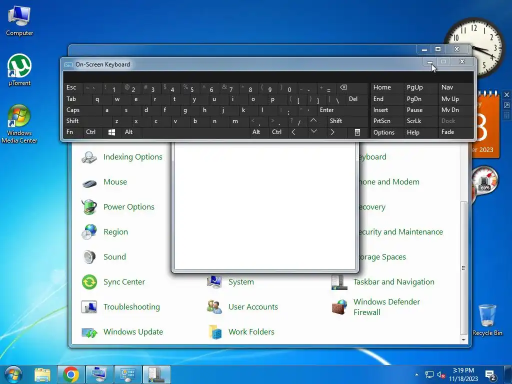Screen dimensions: 512x384
Task: Click the Indexing Options icon
Action: (x=89, y=157)
